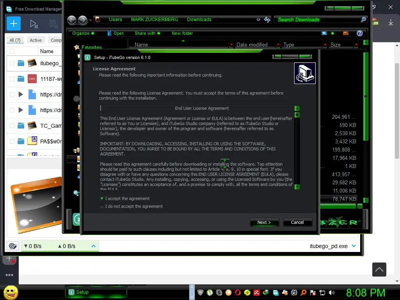The image size is (400, 300).
Task: Cancel the iTubeGo setup
Action: point(297,222)
